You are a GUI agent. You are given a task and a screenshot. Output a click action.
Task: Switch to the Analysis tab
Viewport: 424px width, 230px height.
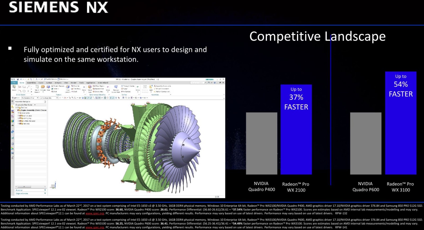(x=58, y=83)
